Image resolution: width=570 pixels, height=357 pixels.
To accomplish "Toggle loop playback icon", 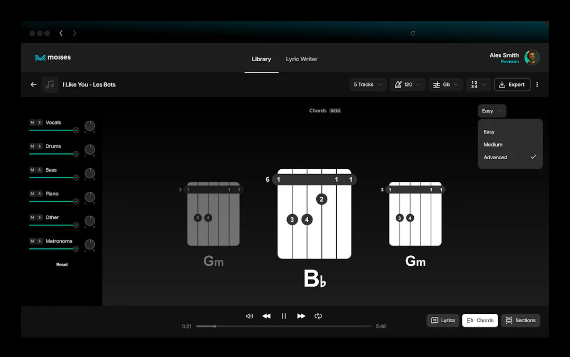I will [318, 316].
